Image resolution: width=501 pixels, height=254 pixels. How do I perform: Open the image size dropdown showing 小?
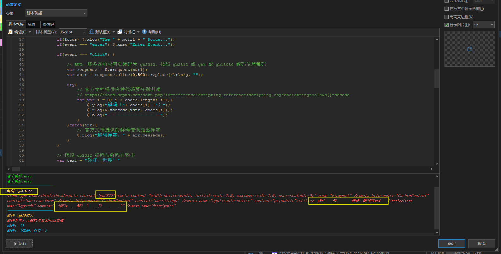tap(484, 25)
